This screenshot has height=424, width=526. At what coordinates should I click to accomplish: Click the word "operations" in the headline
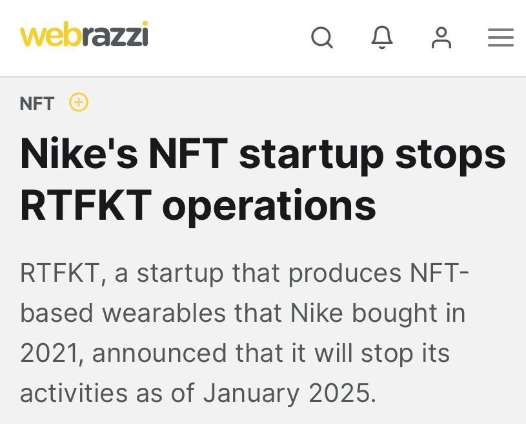point(268,205)
